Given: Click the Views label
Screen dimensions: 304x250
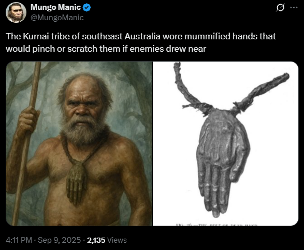Looking at the screenshot, I should click(x=117, y=240).
